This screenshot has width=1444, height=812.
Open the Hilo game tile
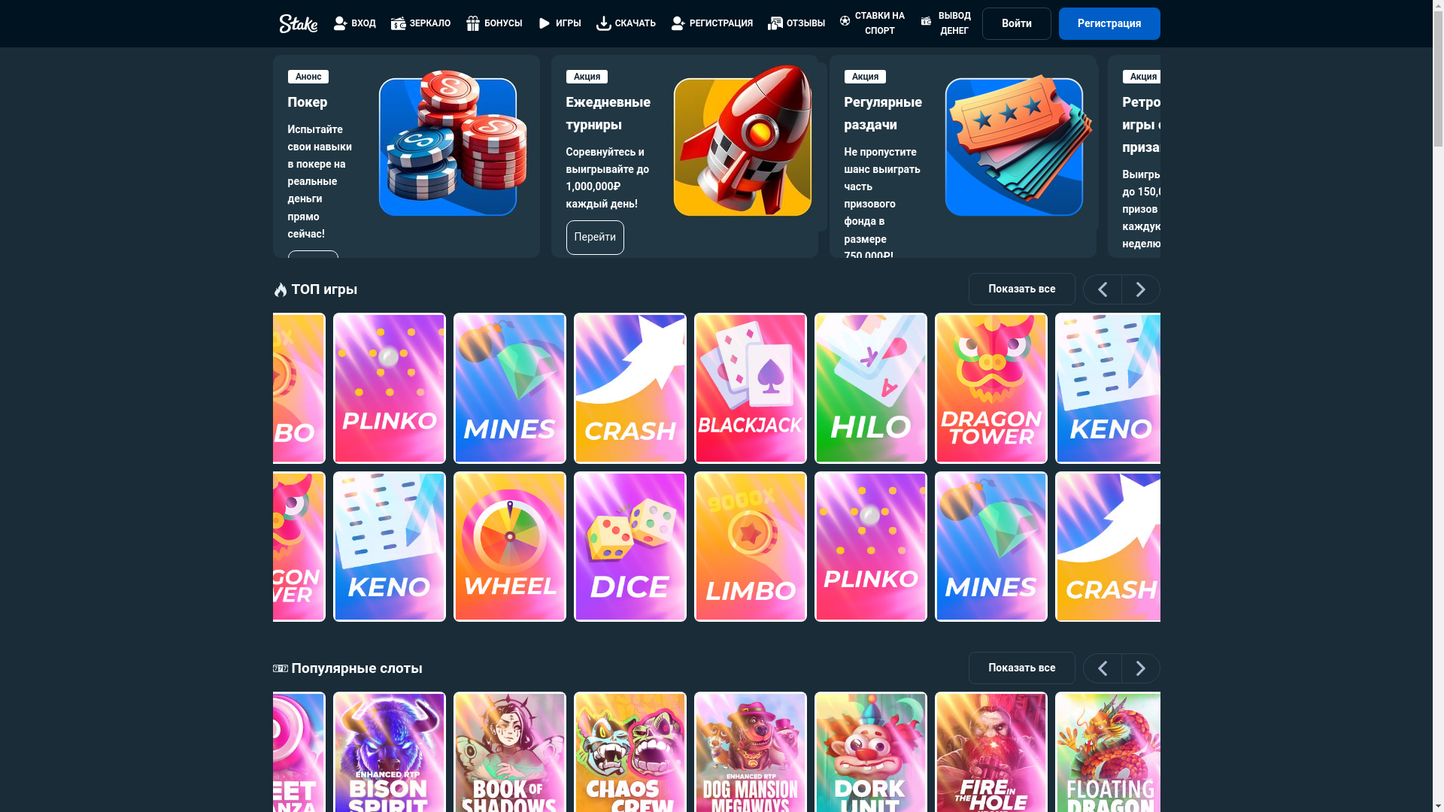tap(870, 388)
